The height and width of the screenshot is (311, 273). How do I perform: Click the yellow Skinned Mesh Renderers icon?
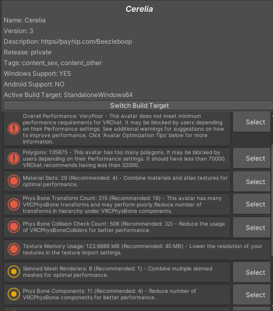(14, 272)
